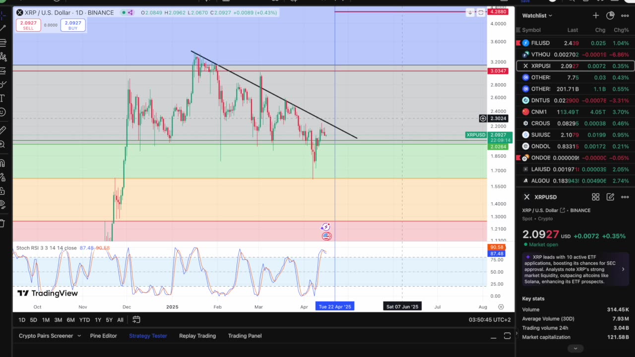Image resolution: width=635 pixels, height=357 pixels.
Task: Select the Text tool
Action: coord(2,98)
